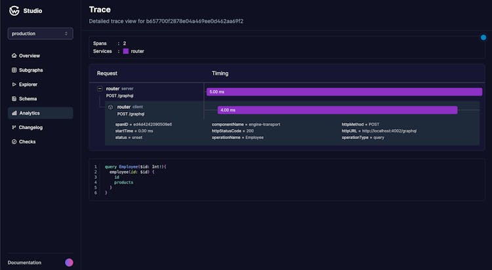The image size is (492, 270).
Task: Open the production environment dropdown
Action: [x=40, y=33]
